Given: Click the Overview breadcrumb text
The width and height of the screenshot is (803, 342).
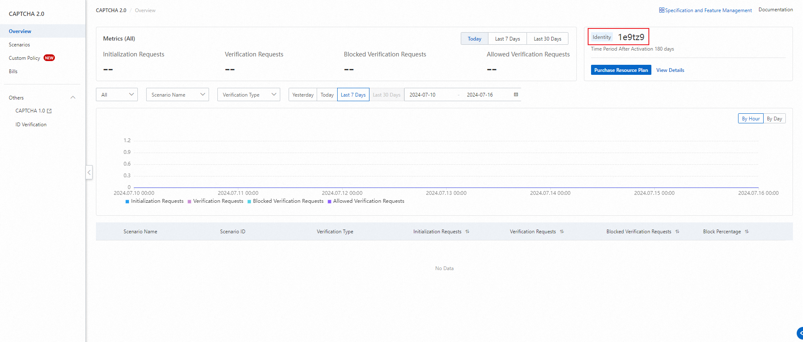Looking at the screenshot, I should point(145,10).
